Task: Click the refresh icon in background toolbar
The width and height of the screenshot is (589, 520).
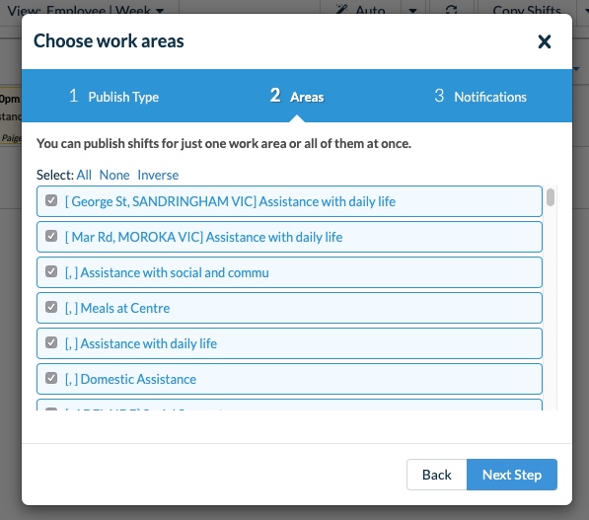Action: coord(451,10)
